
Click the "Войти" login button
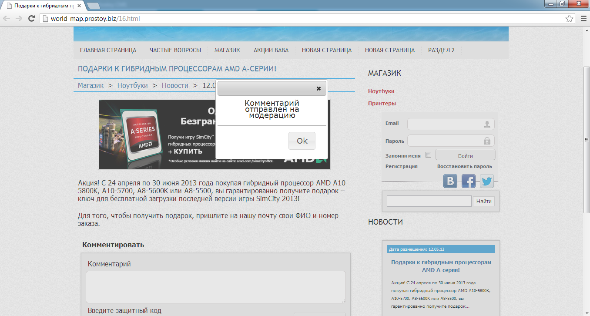pyautogui.click(x=465, y=155)
